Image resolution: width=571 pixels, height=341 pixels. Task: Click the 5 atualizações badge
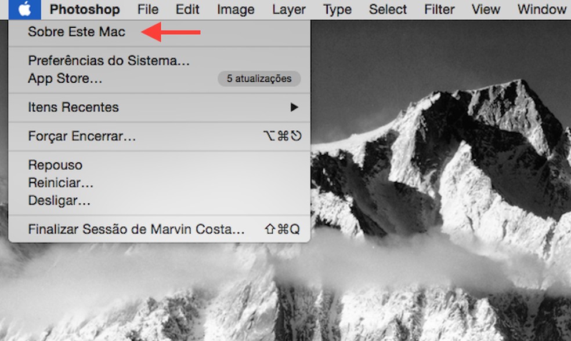click(258, 79)
